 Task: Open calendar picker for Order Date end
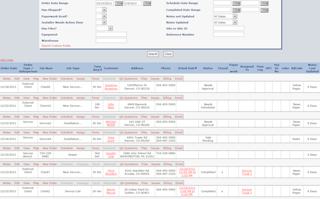click(147, 3)
